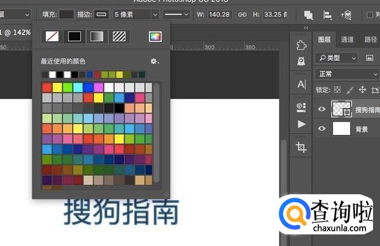Viewport: 380px width, 246px height.
Task: Choose the Gradient fill option
Action: click(97, 37)
